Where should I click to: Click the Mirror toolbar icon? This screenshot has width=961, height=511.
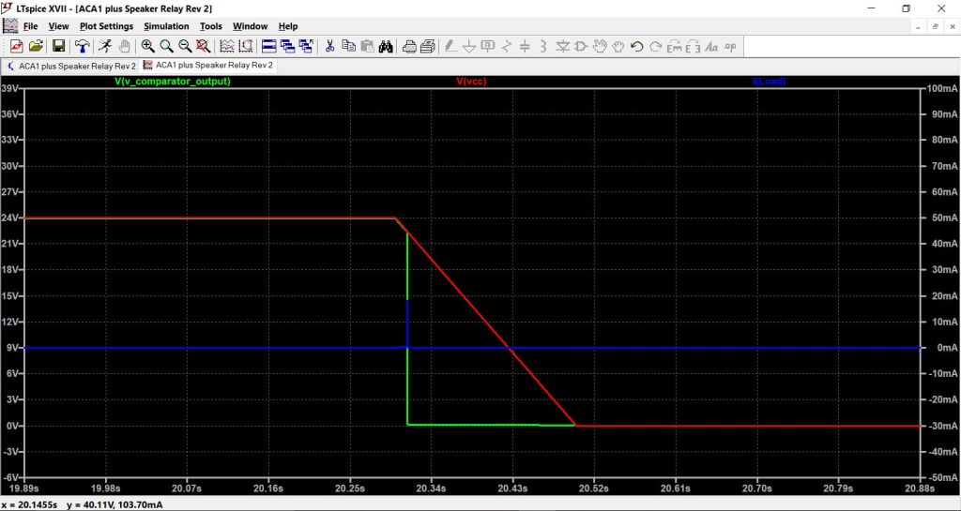point(693,47)
